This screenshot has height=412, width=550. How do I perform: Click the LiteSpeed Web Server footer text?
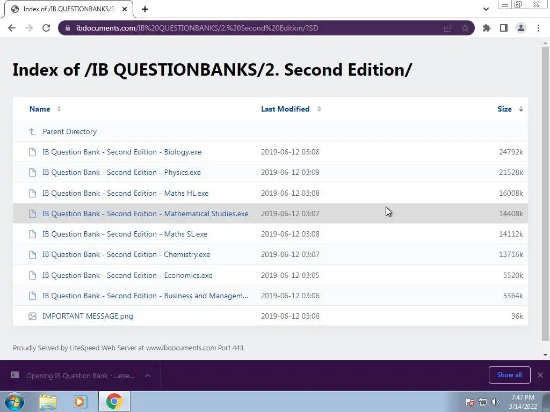(x=128, y=348)
